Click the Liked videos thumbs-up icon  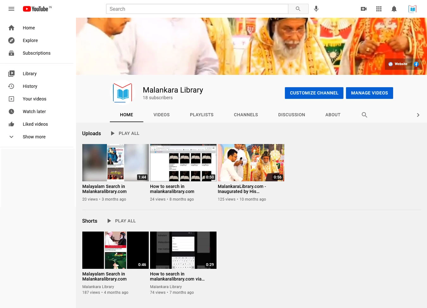point(11,124)
